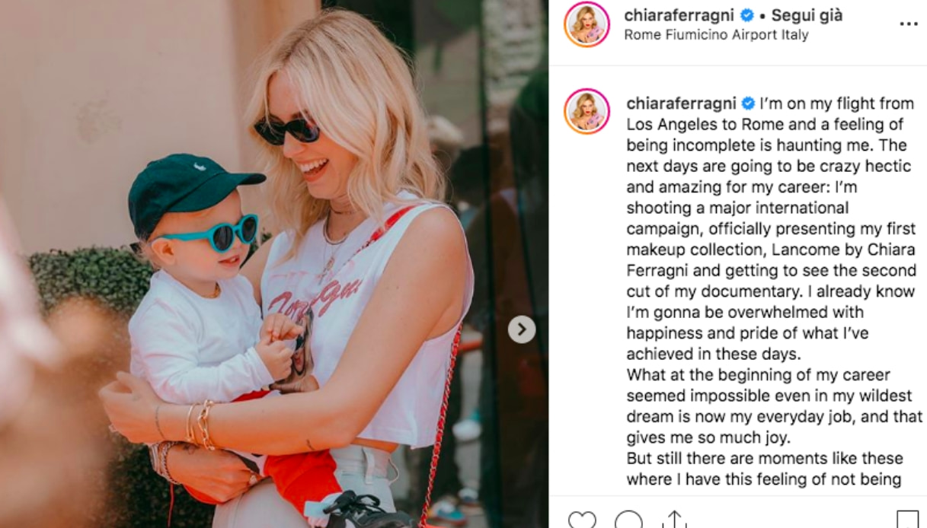Toggle the Segui già following button

click(x=807, y=15)
